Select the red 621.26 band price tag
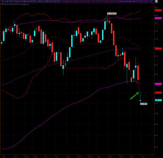Image resolution: width=163 pixels, height=158 pixels. tap(158, 92)
